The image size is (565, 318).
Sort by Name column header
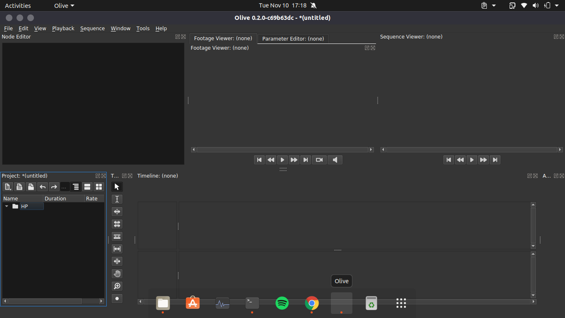pyautogui.click(x=23, y=199)
